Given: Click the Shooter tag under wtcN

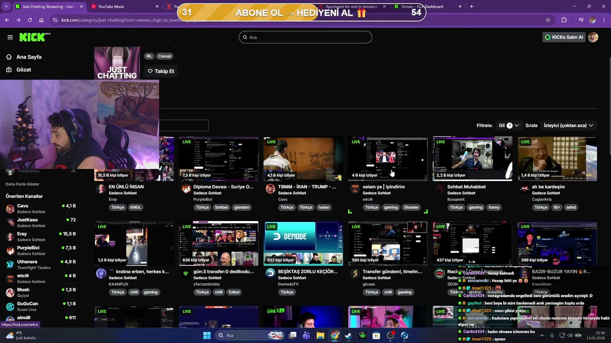Looking at the screenshot, I should (x=411, y=207).
